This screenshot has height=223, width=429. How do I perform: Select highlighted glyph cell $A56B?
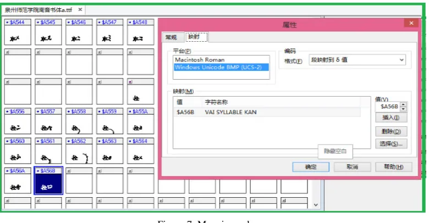(48, 181)
